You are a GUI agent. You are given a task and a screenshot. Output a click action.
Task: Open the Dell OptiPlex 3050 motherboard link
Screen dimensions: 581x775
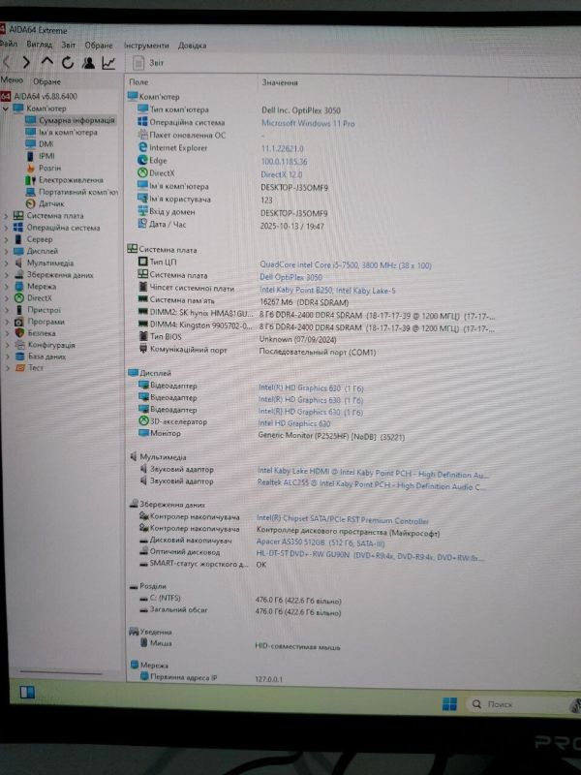point(290,277)
